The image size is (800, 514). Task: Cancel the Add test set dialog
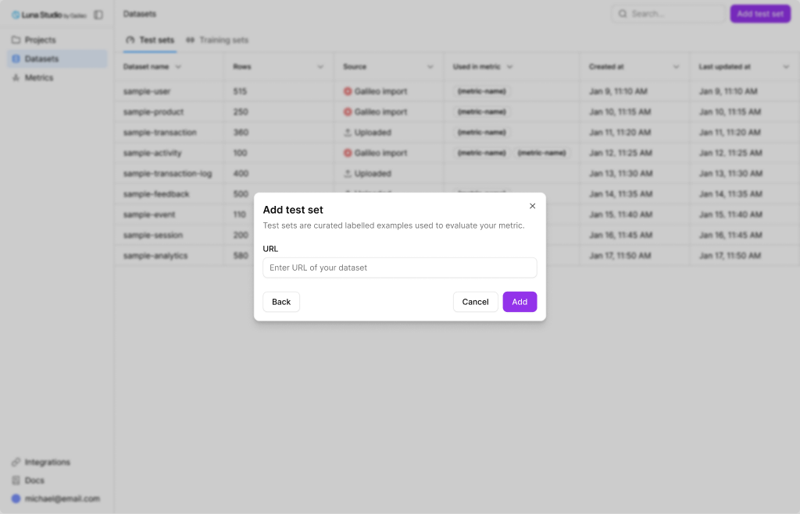tap(475, 302)
